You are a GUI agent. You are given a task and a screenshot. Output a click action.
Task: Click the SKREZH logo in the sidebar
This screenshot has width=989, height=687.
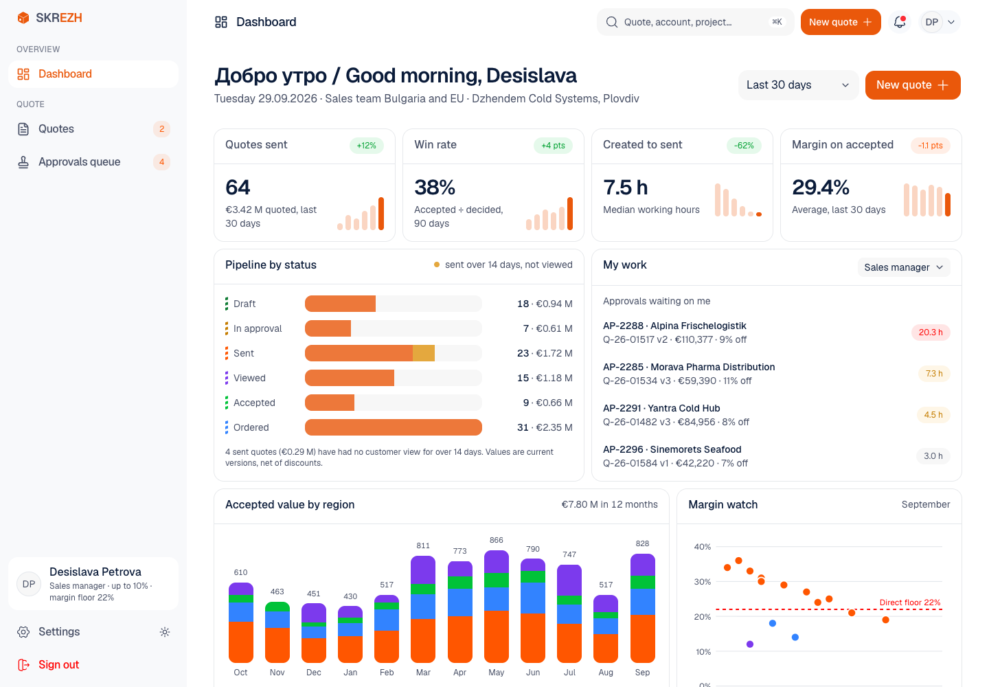click(49, 18)
